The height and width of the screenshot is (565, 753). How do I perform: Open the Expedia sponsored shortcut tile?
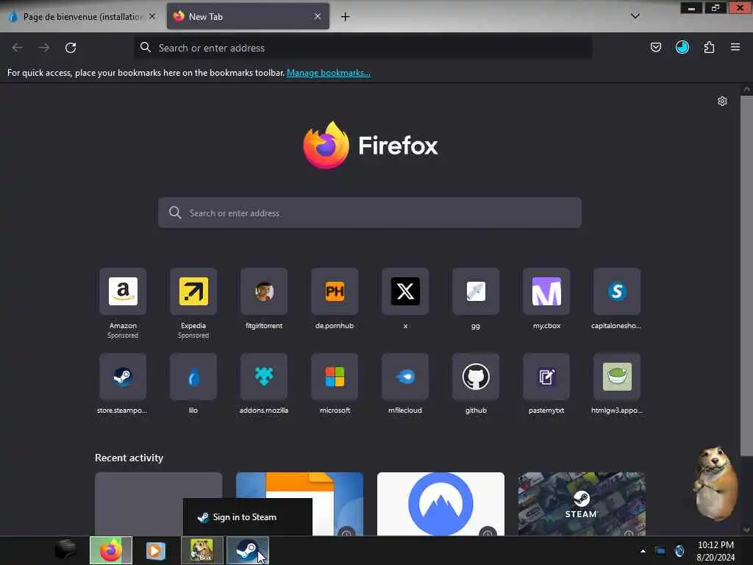pos(193,291)
